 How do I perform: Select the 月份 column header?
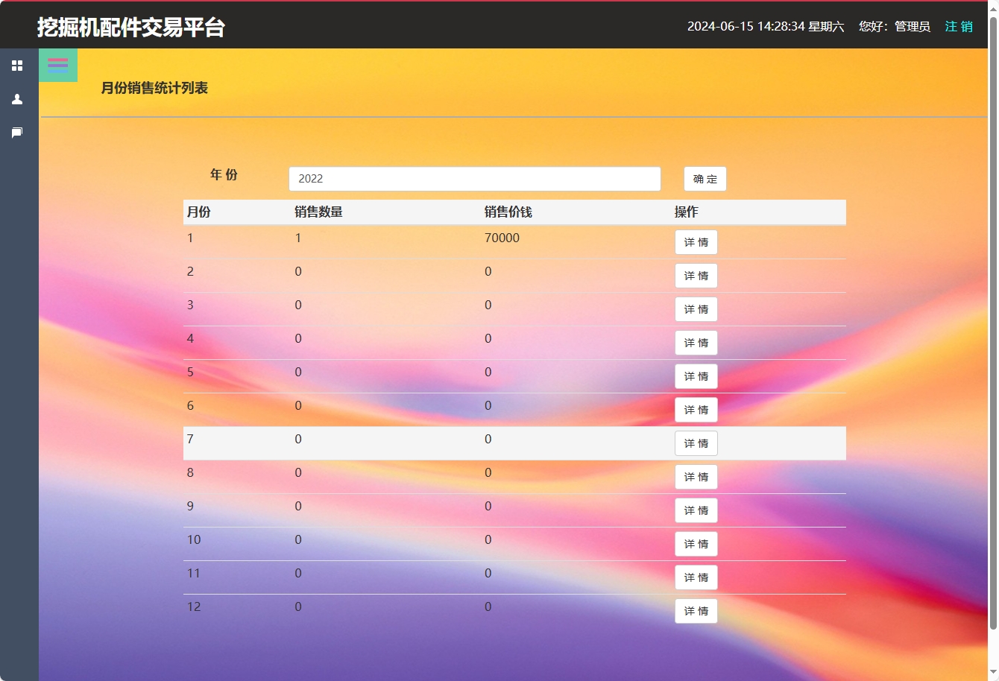pos(198,212)
